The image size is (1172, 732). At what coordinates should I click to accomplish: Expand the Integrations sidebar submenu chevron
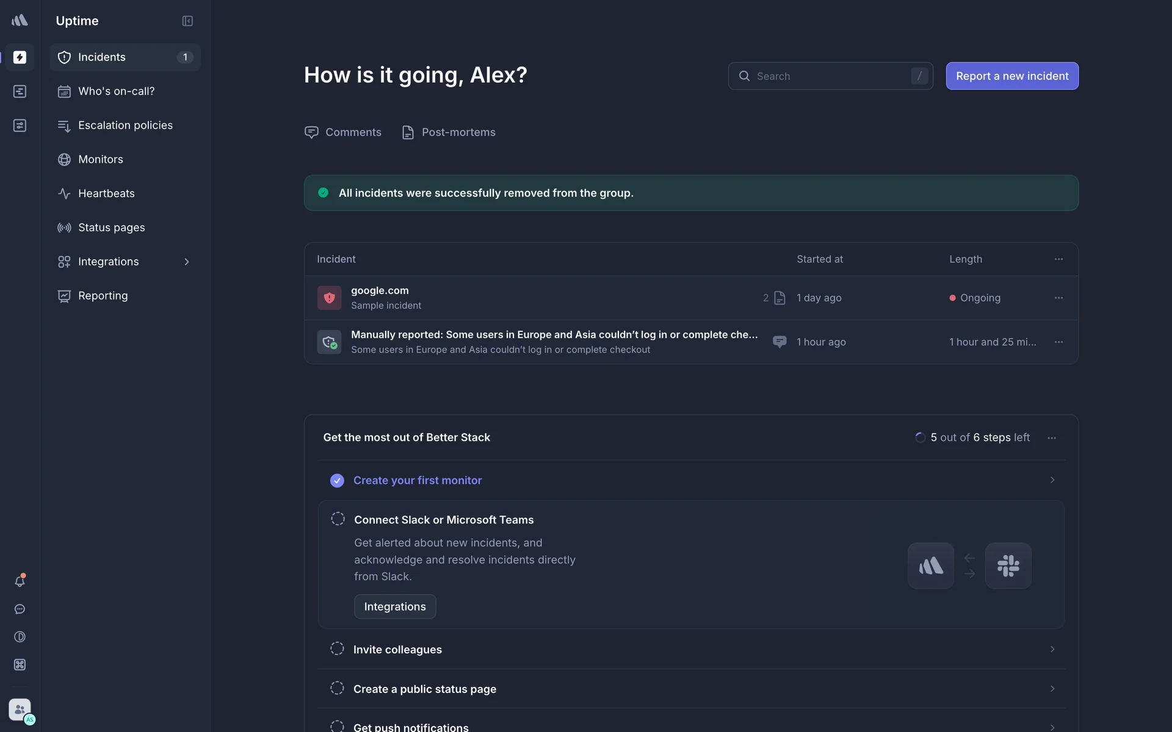click(187, 262)
